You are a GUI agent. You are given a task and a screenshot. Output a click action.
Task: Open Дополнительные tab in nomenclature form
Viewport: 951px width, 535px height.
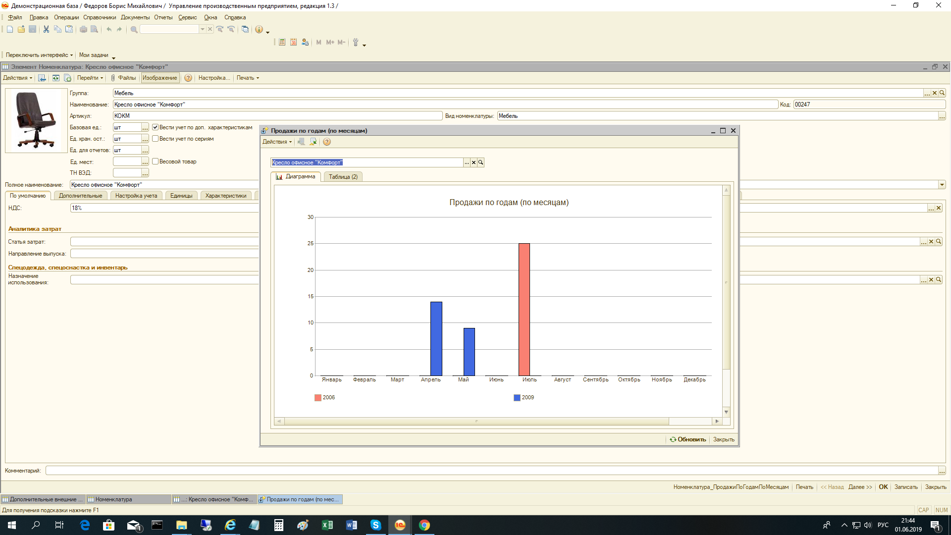pyautogui.click(x=80, y=195)
